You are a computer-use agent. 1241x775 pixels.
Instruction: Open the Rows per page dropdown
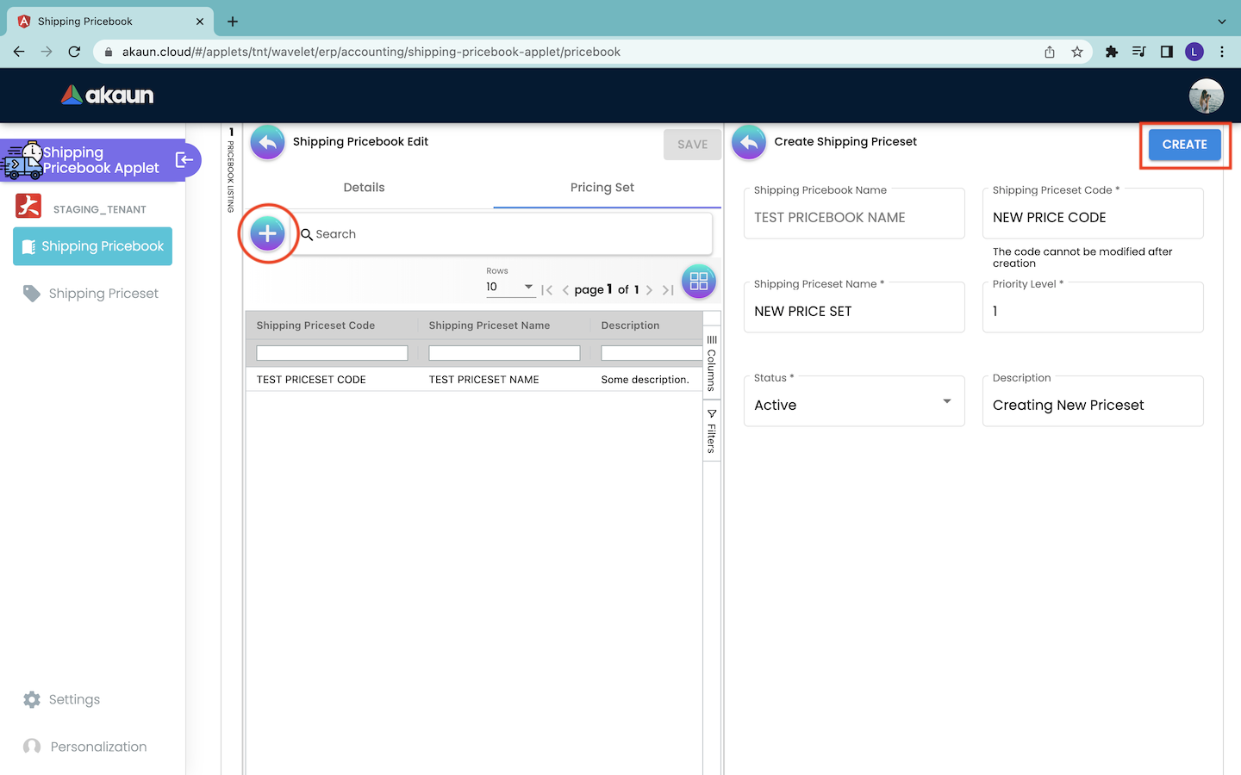(509, 287)
